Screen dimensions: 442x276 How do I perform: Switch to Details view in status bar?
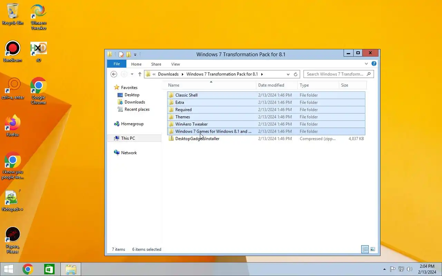pyautogui.click(x=365, y=249)
